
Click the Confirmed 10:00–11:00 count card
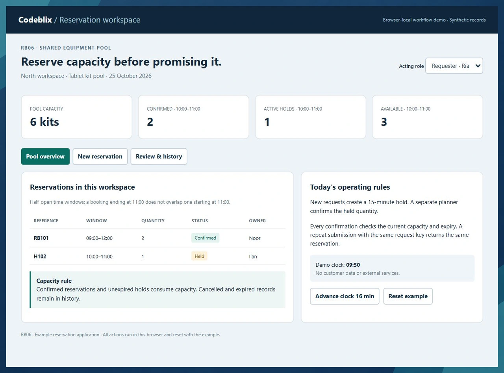[x=193, y=117]
